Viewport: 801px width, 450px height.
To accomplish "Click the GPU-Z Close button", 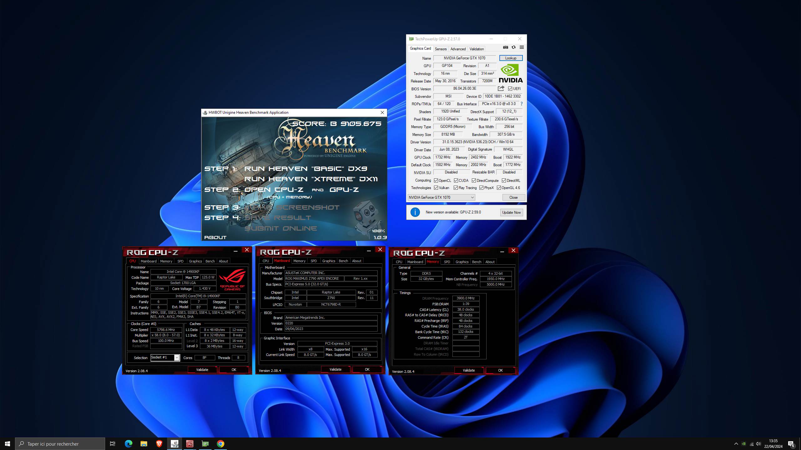I will [x=513, y=197].
